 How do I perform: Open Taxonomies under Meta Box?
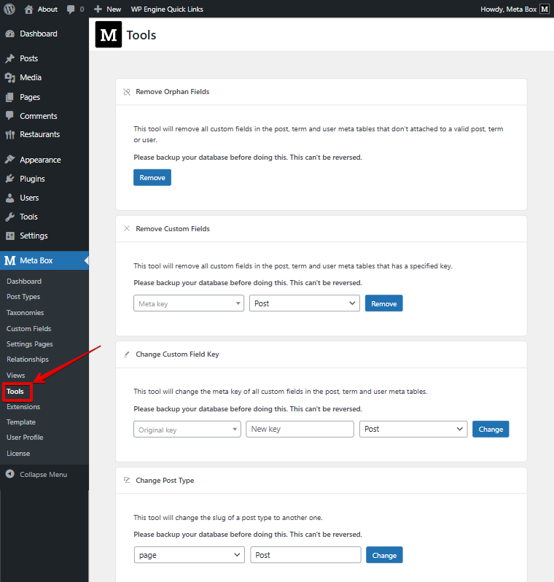(26, 313)
